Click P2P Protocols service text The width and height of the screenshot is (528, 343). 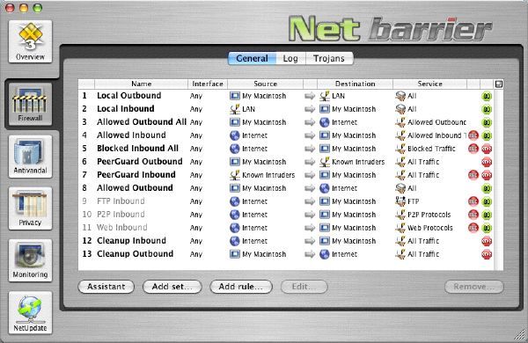[x=429, y=215]
